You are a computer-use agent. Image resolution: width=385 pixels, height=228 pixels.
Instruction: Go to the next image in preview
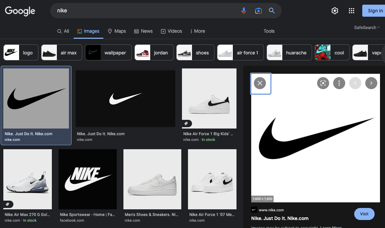(371, 83)
